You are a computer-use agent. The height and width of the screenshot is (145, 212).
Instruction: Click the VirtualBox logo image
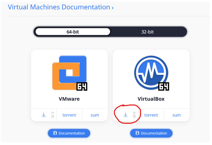[x=151, y=73]
